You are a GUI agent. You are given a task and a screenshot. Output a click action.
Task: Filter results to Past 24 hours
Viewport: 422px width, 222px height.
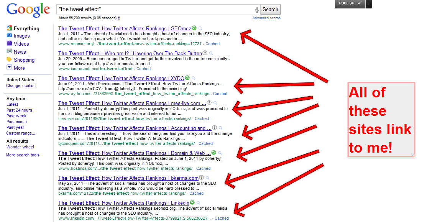[20, 110]
